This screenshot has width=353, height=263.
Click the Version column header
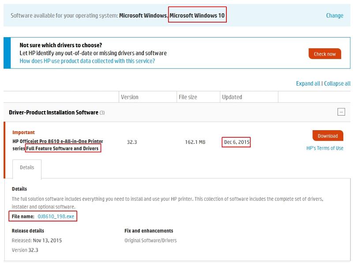coord(129,97)
